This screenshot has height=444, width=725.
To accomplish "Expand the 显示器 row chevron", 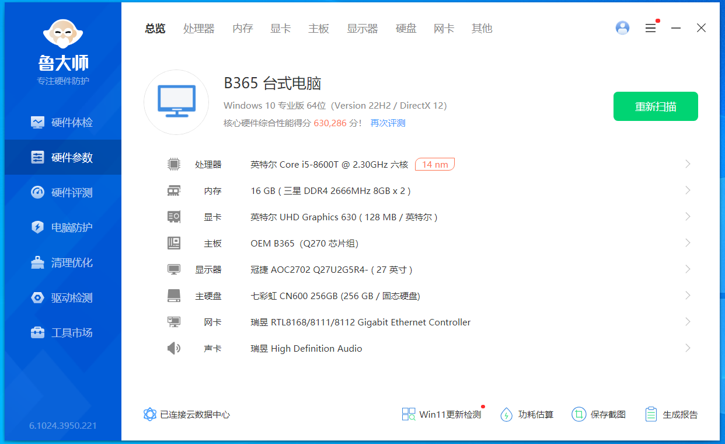I will (688, 269).
